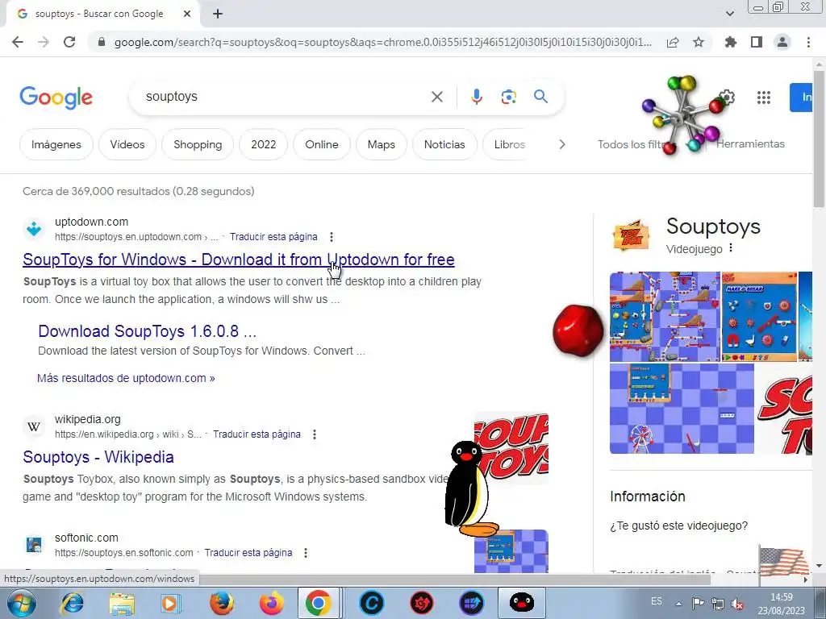Open first Souptoys knowledge panel screenshot
Image resolution: width=826 pixels, height=619 pixels.
point(665,316)
